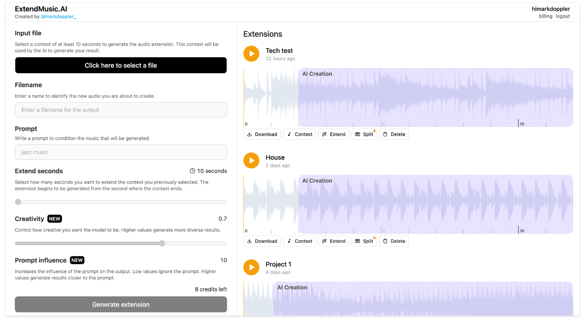Download the House audio file
The height and width of the screenshot is (322, 586).
click(262, 241)
